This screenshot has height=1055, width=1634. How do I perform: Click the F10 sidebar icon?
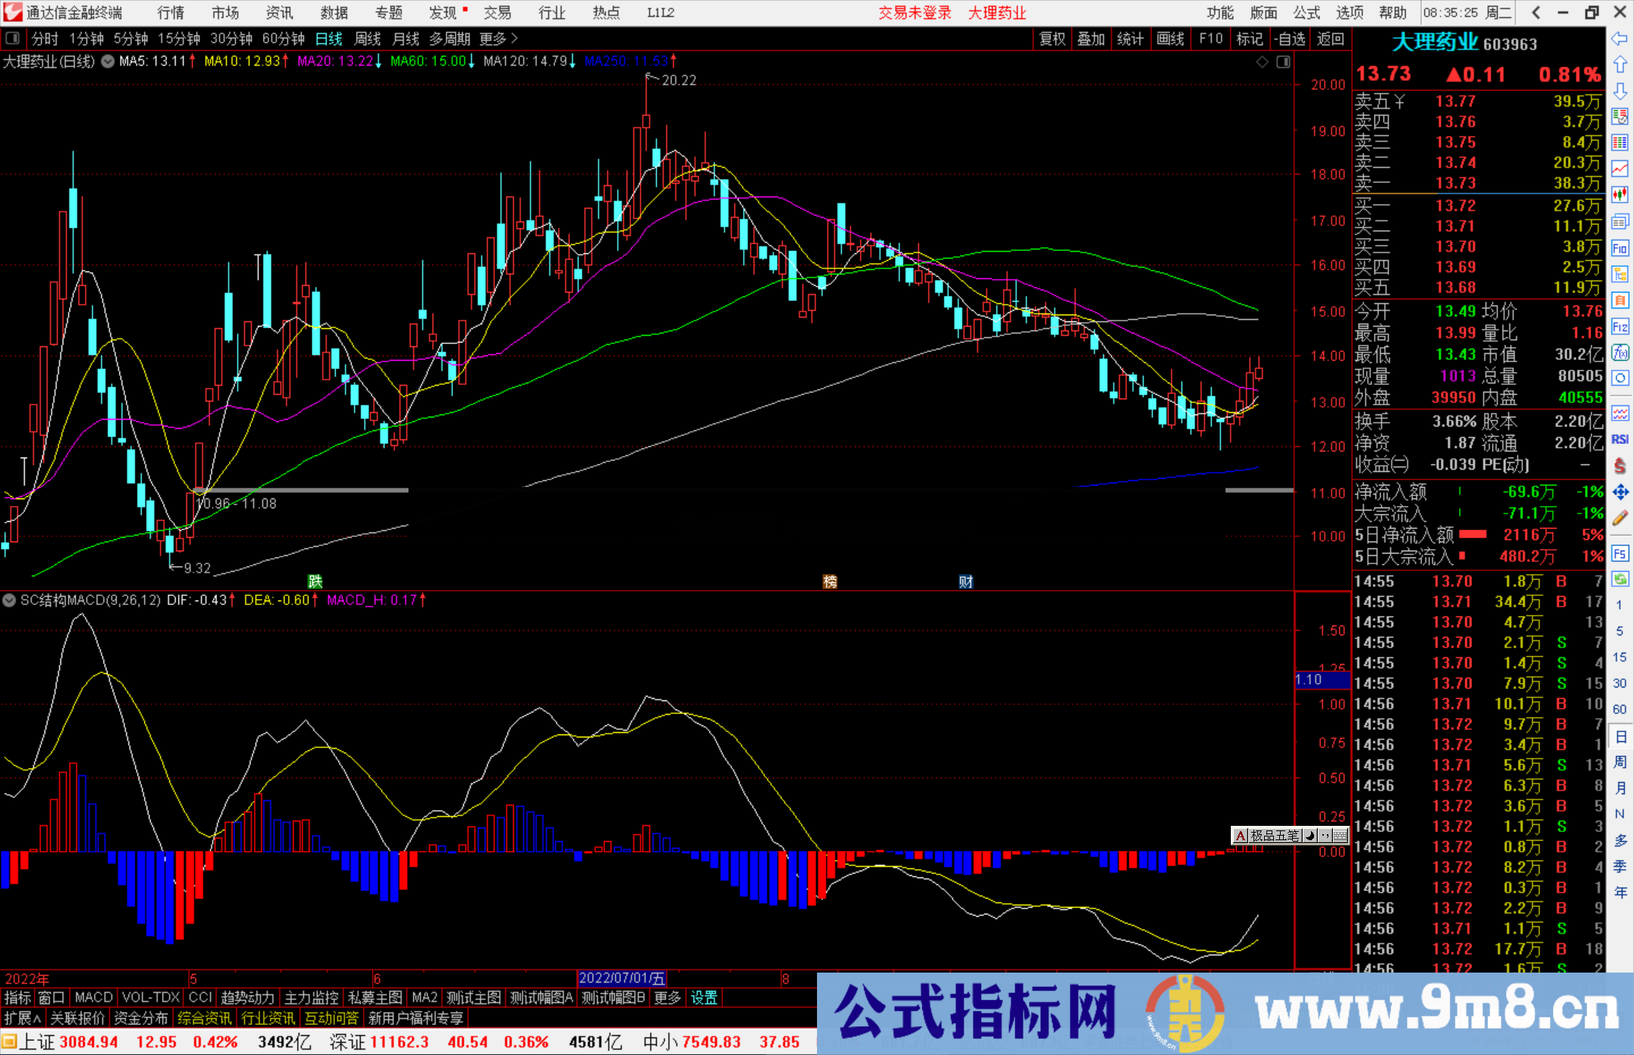tap(1620, 248)
